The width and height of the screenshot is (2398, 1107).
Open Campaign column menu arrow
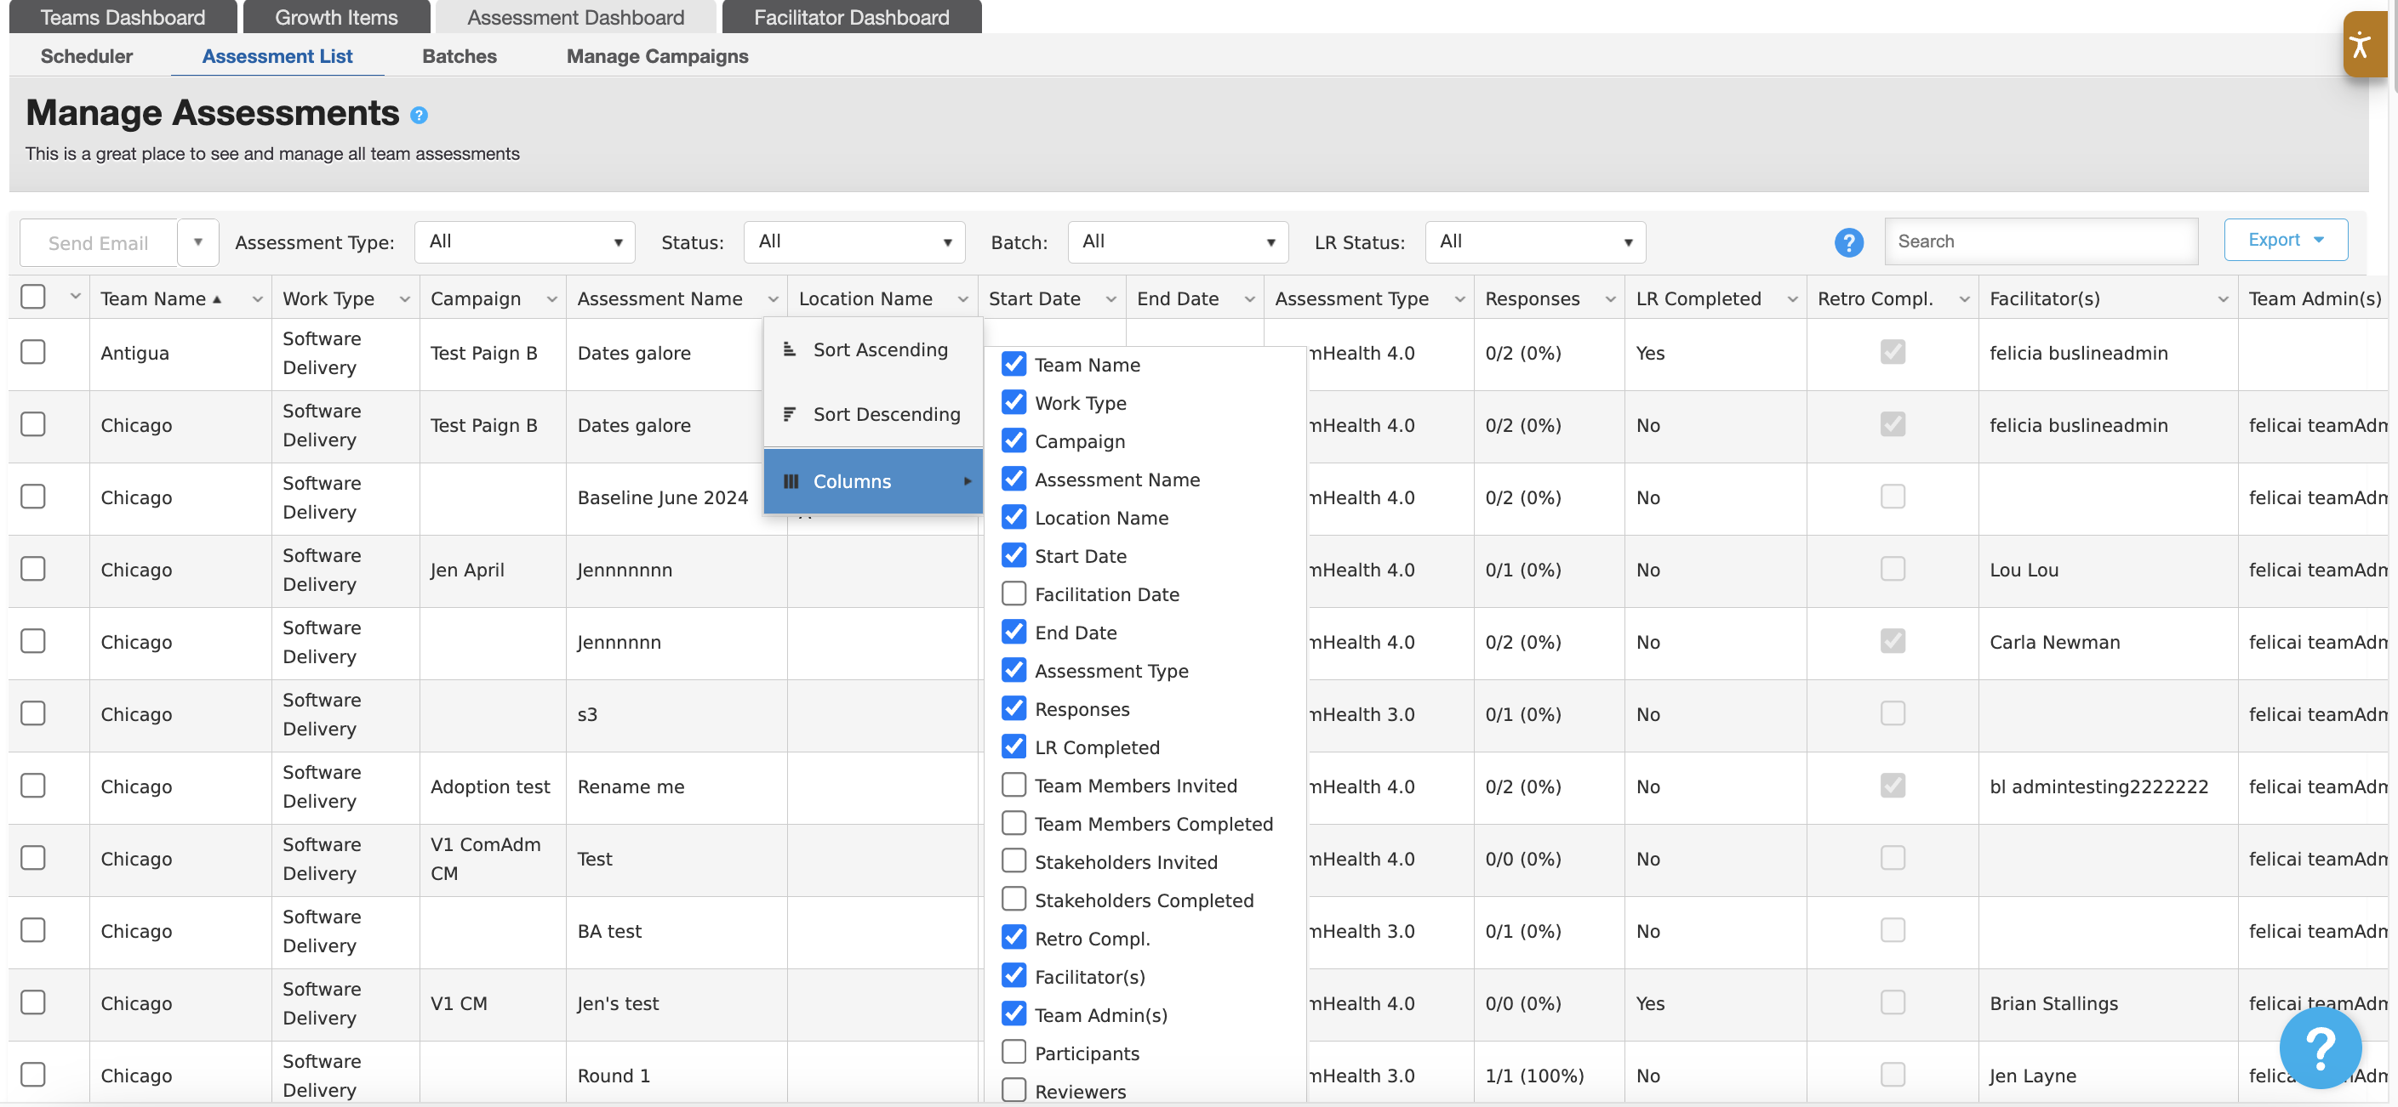tap(551, 299)
